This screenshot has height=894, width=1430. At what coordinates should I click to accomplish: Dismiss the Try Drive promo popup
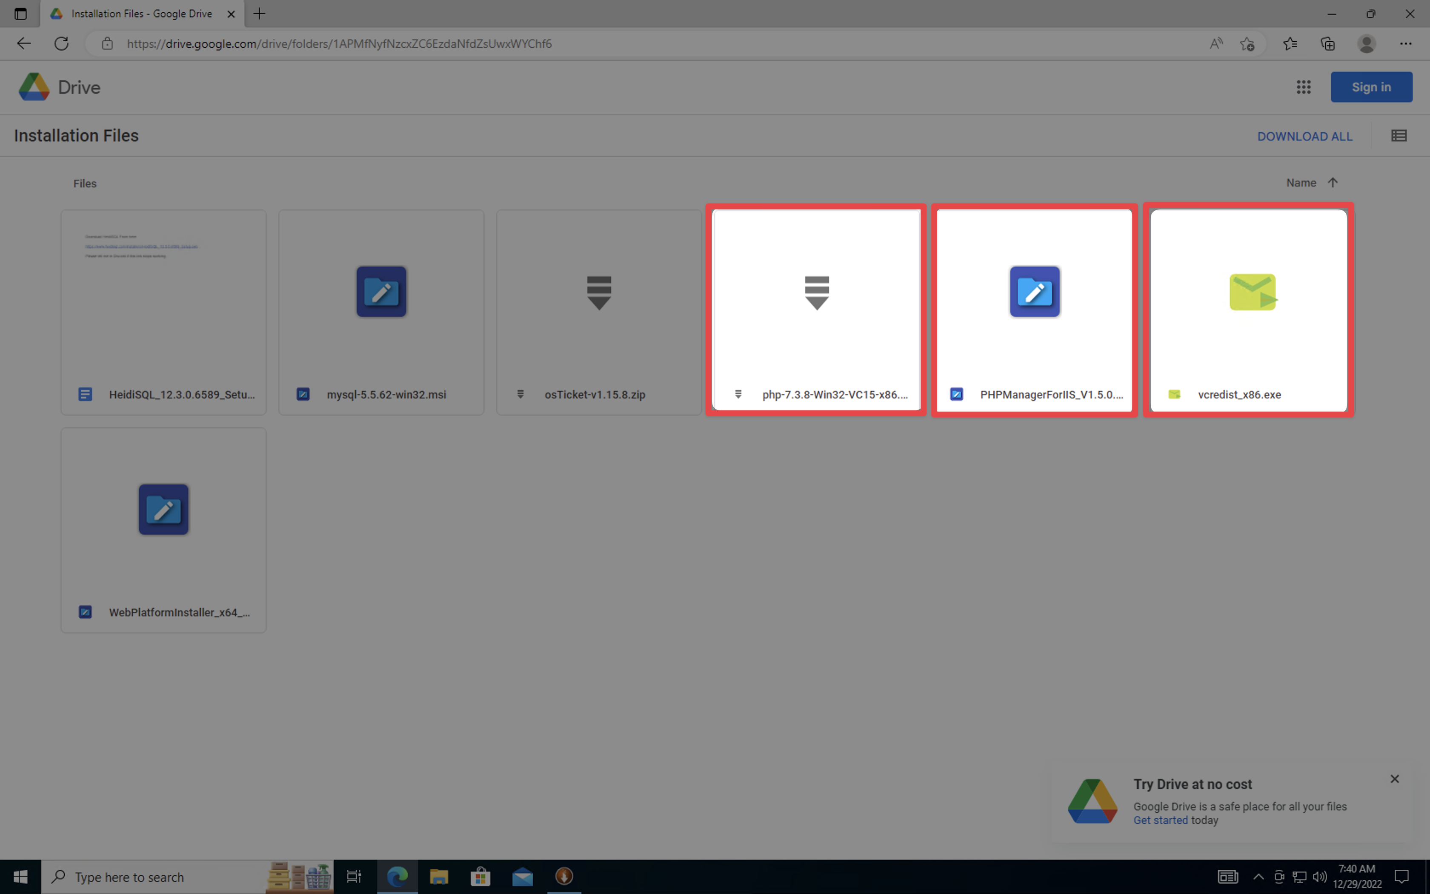1395,779
